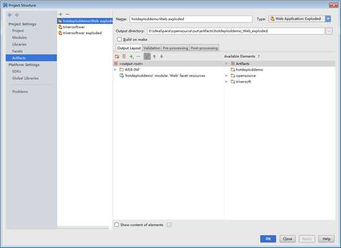The width and height of the screenshot is (341, 248).
Task: Click the Apply button
Action: click(x=307, y=239)
